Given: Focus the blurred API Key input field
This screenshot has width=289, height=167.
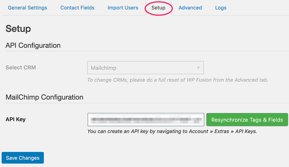Looking at the screenshot, I should pos(146,119).
